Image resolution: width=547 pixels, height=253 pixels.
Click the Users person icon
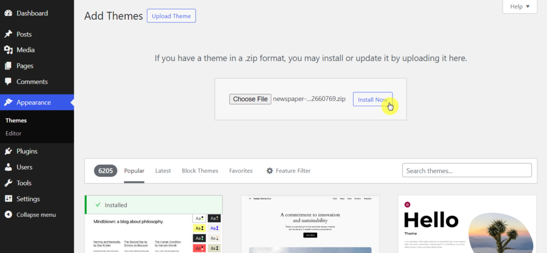9,167
